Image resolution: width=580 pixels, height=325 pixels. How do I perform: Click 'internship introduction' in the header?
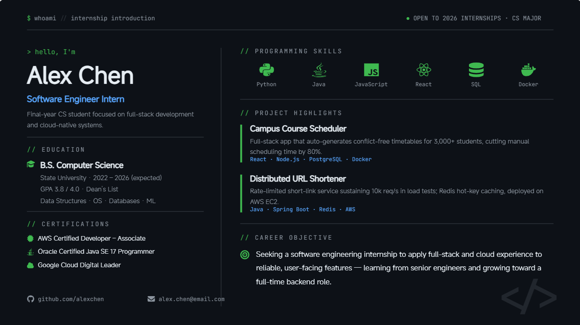113,19
